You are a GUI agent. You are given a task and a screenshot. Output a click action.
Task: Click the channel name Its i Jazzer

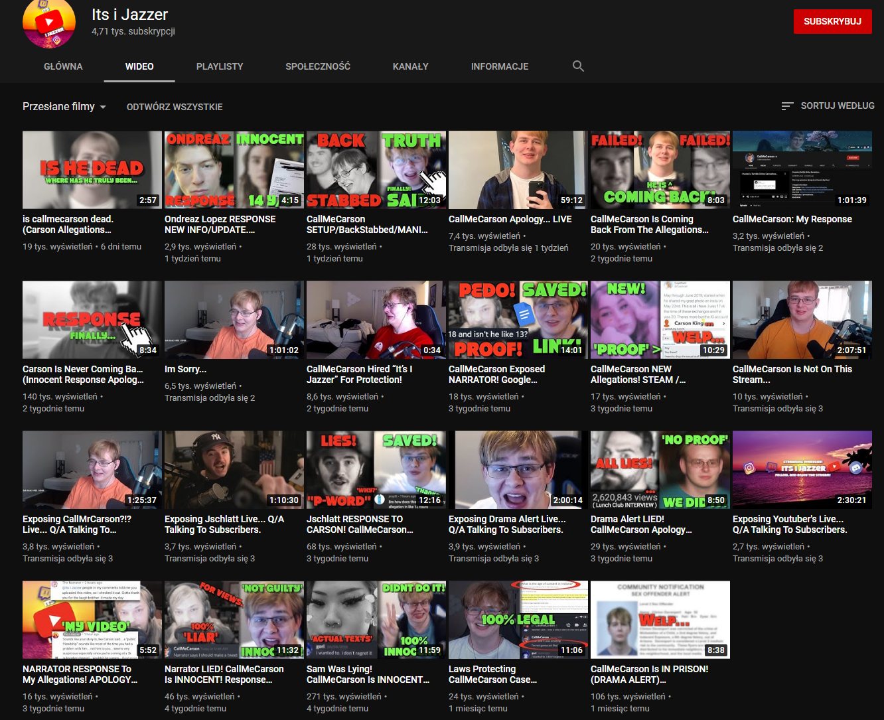click(129, 15)
